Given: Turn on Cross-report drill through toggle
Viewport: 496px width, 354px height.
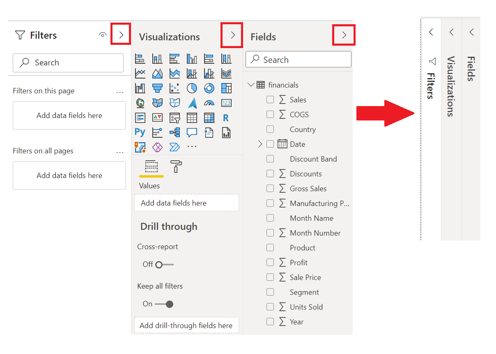Looking at the screenshot, I should coord(164,264).
